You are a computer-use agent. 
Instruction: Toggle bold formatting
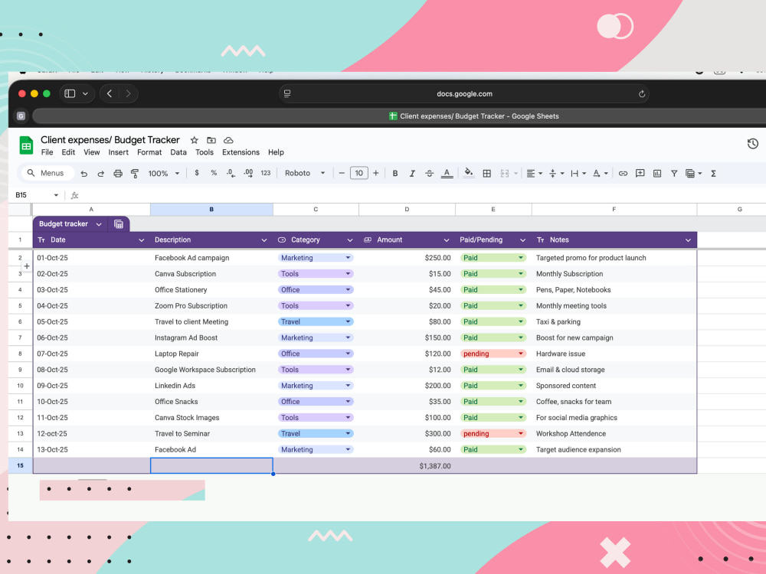pos(395,173)
